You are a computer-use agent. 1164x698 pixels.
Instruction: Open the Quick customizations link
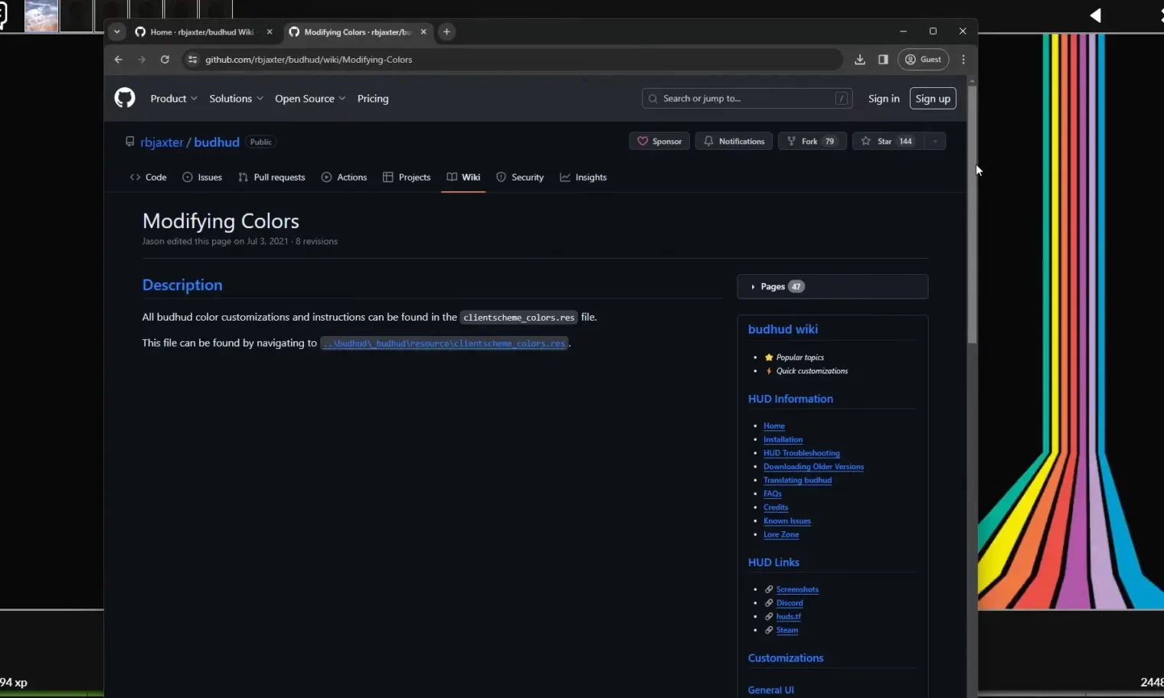point(812,371)
